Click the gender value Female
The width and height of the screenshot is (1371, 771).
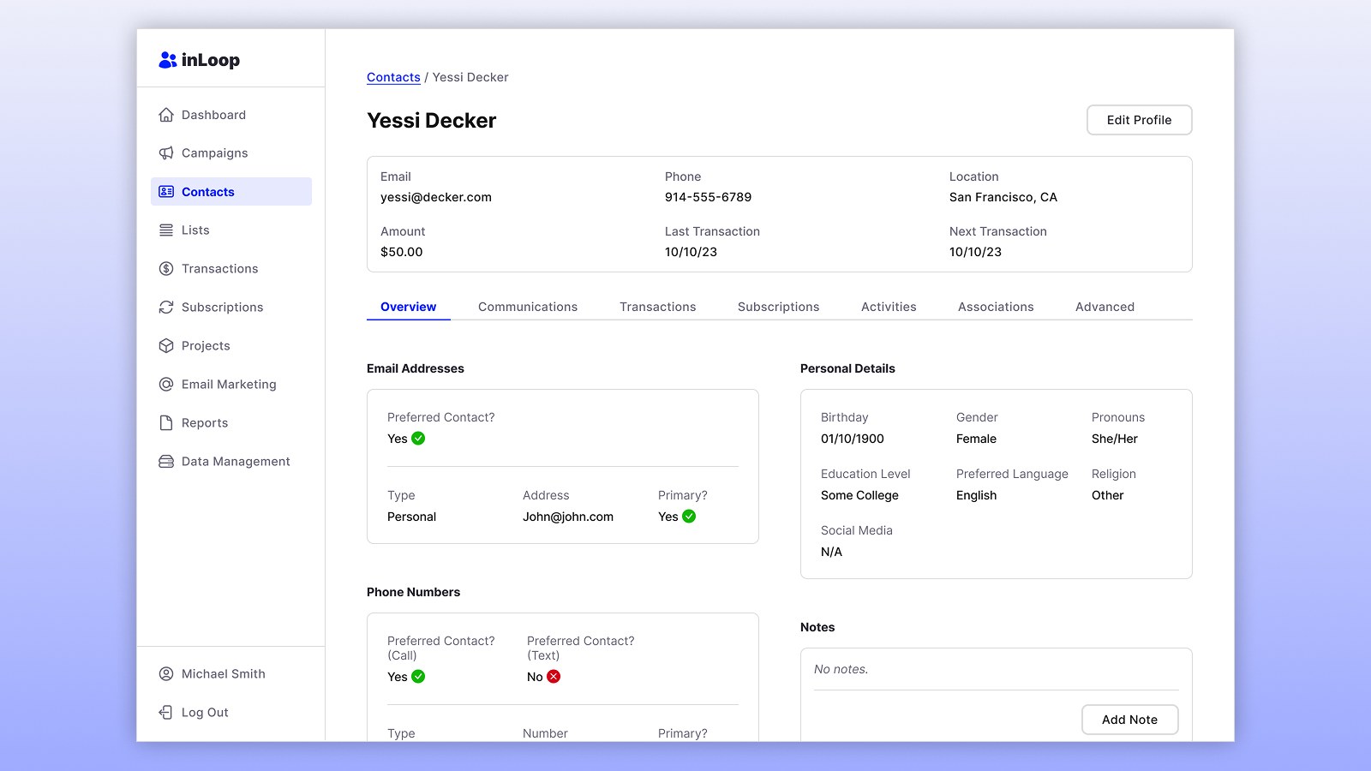[976, 439]
